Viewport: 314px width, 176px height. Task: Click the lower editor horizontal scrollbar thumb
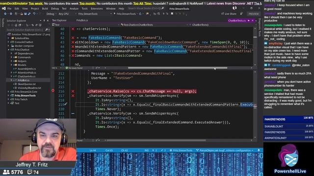click(156, 140)
